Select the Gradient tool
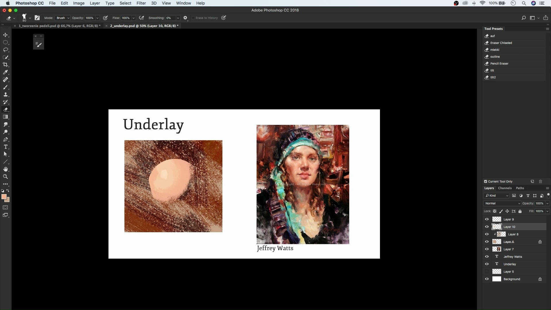Image resolution: width=551 pixels, height=310 pixels. 5,117
